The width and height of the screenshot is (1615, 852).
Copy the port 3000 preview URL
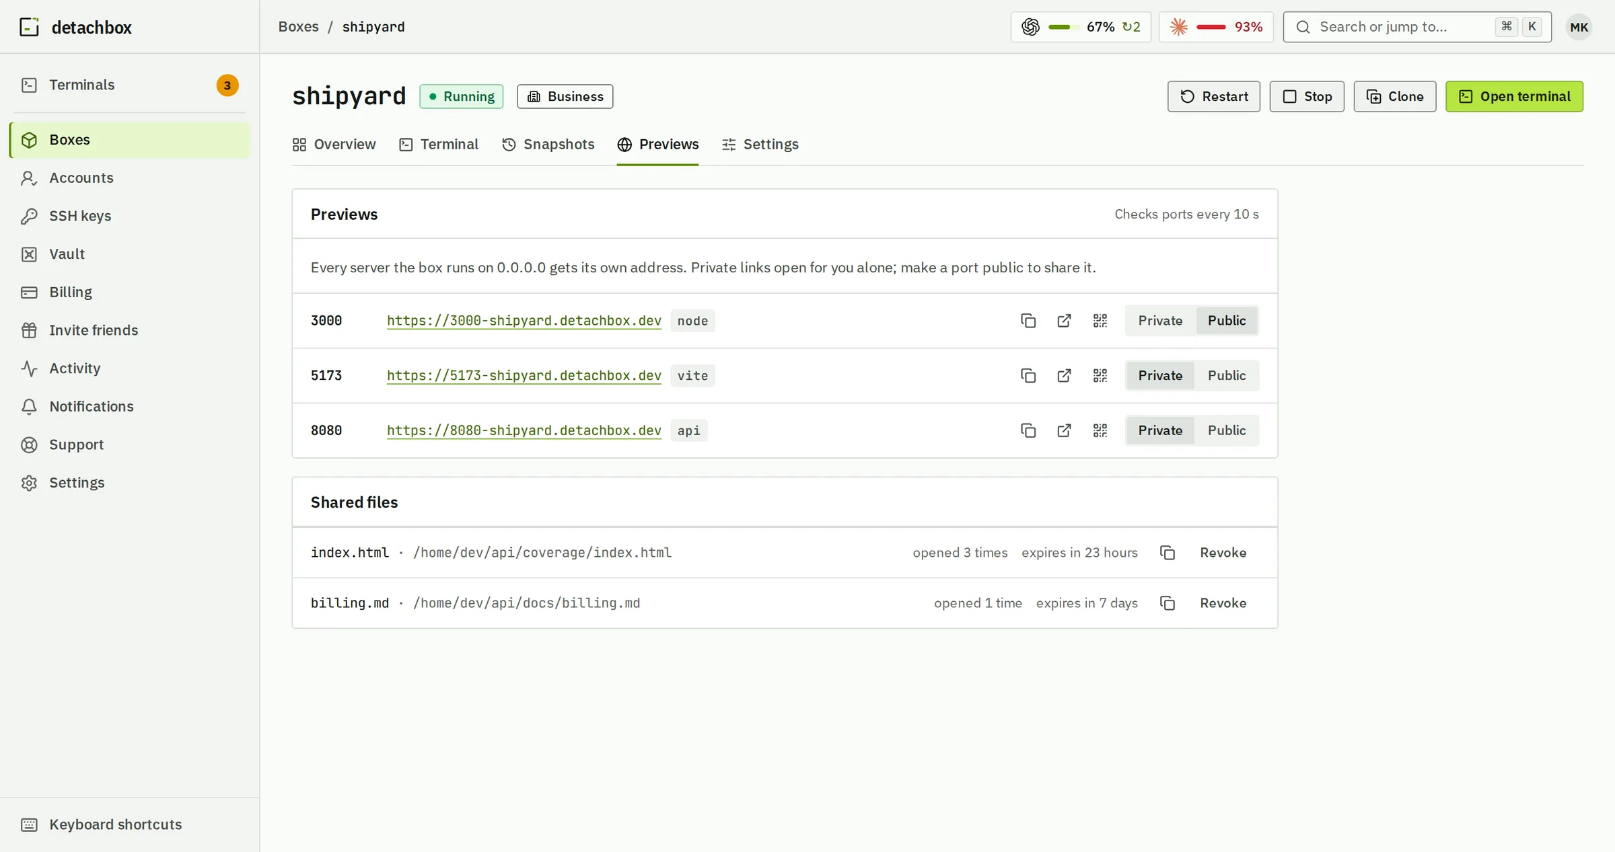pyautogui.click(x=1028, y=321)
